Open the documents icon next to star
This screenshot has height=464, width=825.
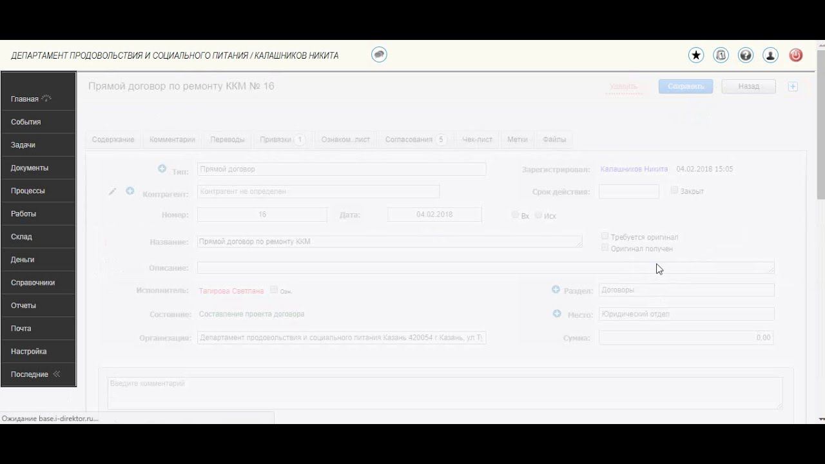pos(721,55)
